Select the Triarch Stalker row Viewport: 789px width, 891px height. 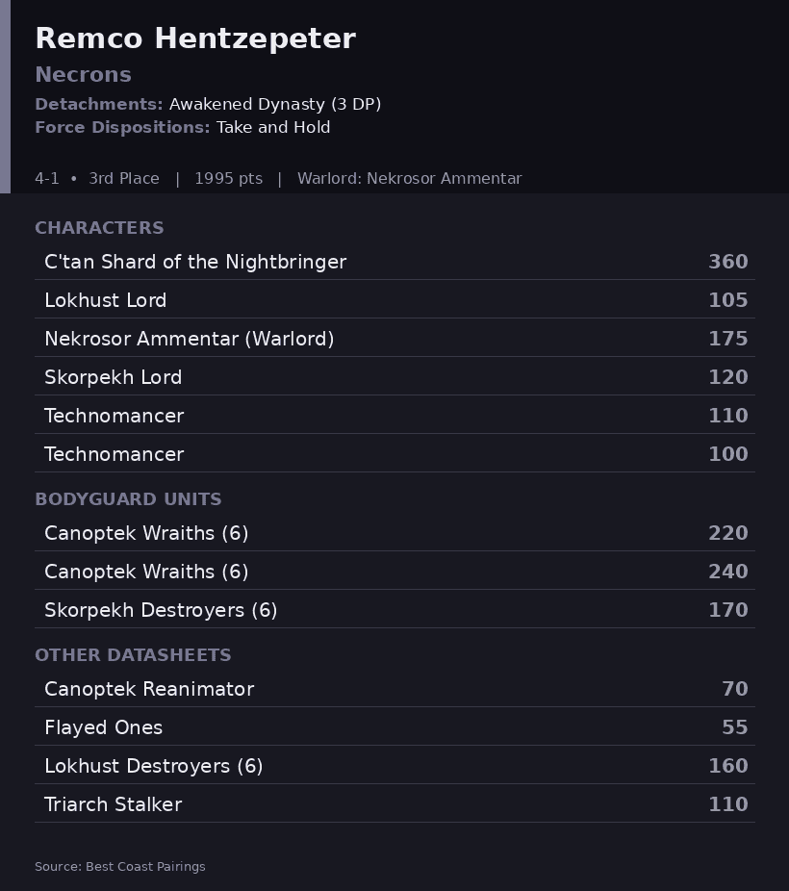(394, 804)
